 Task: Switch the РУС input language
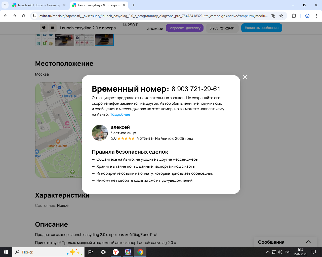click(288, 252)
